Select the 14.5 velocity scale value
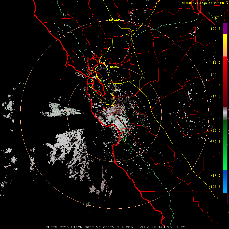This screenshot has width=229, height=229. click(x=217, y=96)
